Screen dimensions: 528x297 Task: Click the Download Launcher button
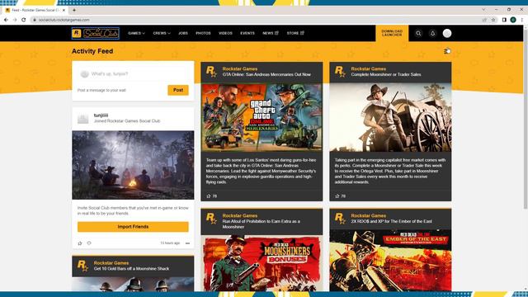pos(392,33)
